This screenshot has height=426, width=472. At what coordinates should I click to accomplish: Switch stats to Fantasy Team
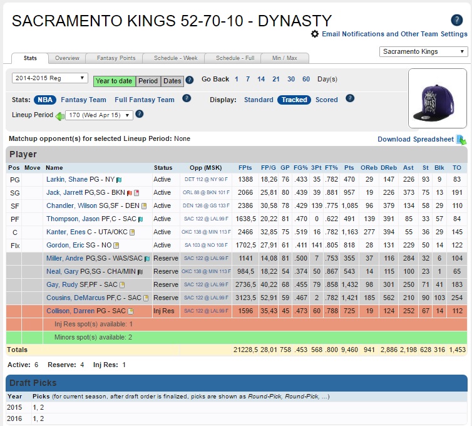pos(83,100)
